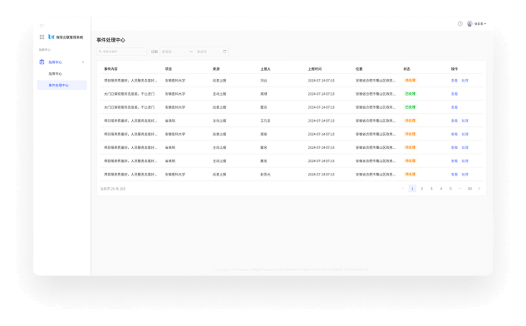Click 查看 in the first table row

click(x=455, y=81)
